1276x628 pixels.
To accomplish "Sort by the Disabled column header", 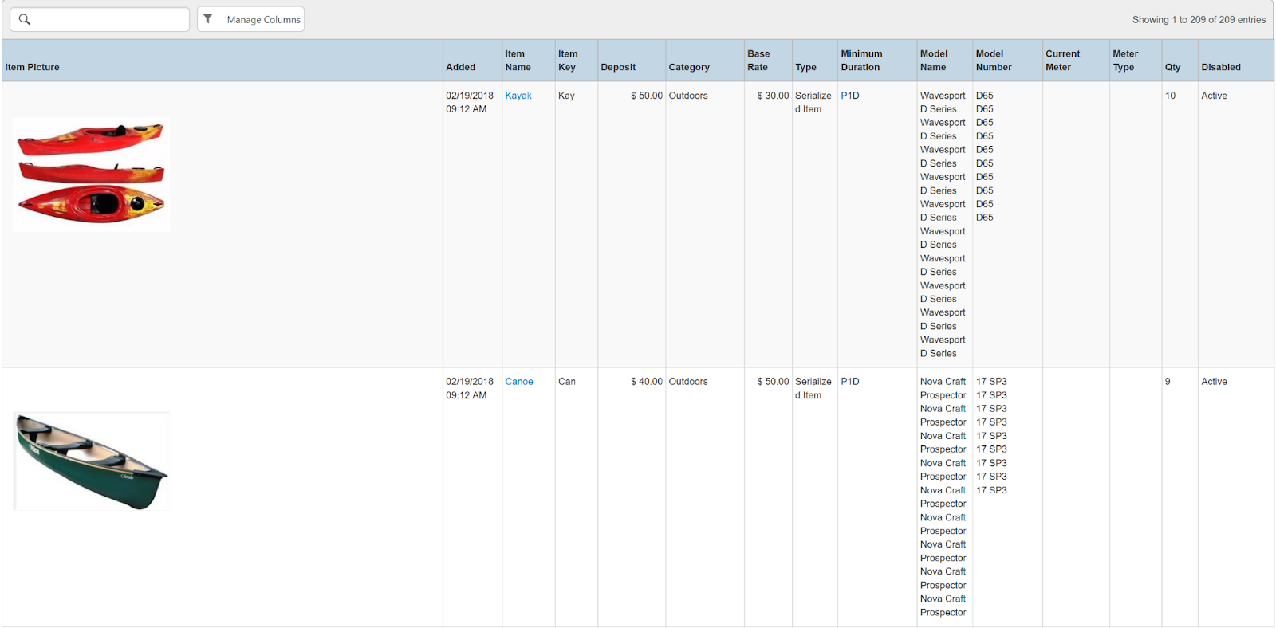I will tap(1221, 67).
